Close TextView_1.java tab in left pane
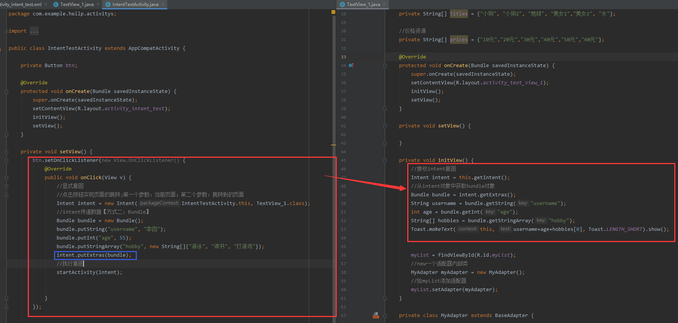 click(x=98, y=4)
